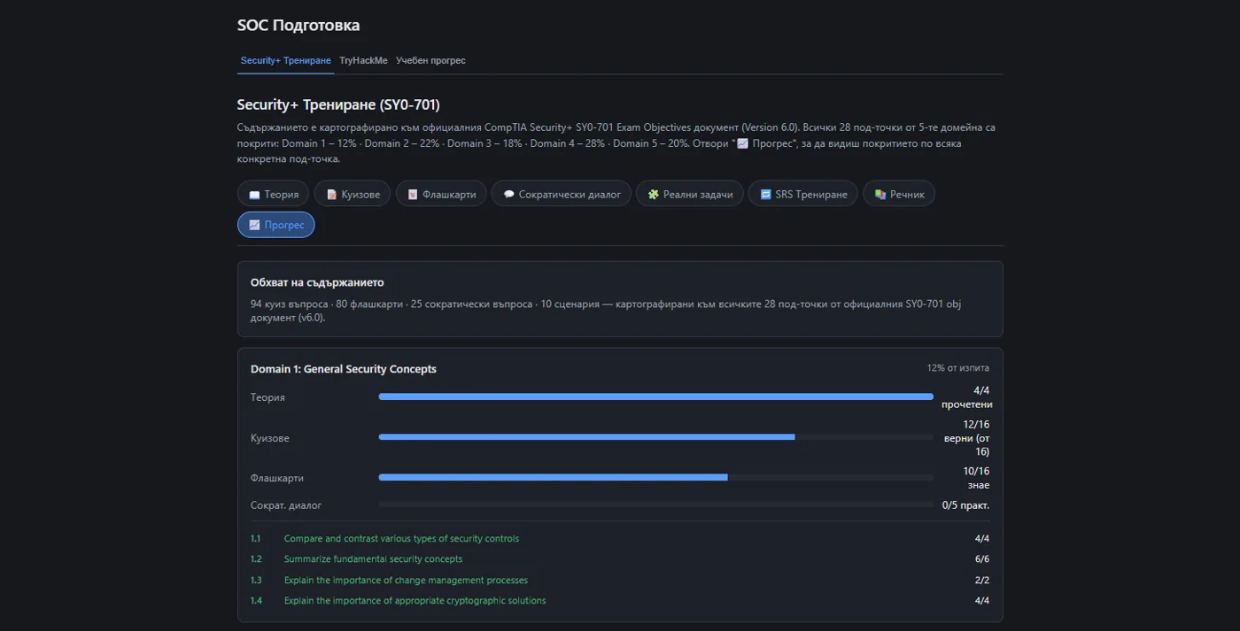Viewport: 1240px width, 631px height.
Task: Click the 'Security+ Трениране (SY0-701)' heading
Action: [x=338, y=105]
